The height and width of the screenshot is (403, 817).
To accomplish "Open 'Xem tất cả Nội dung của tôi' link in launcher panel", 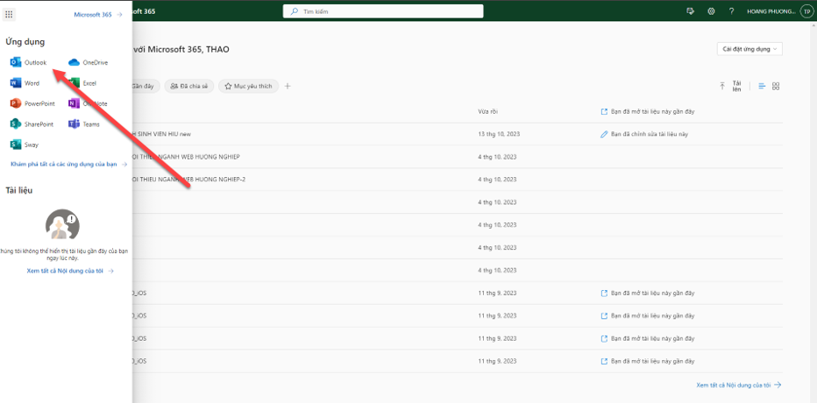I will (70, 271).
